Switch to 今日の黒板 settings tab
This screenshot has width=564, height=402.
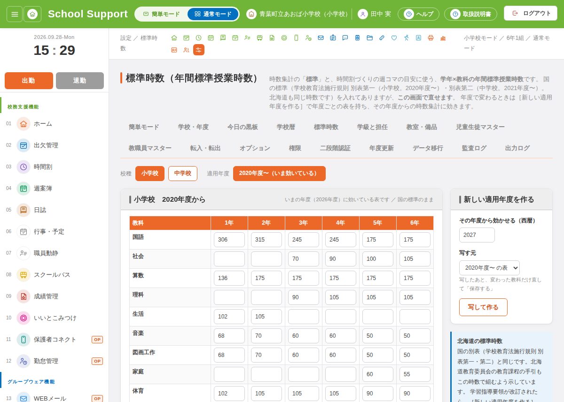coord(243,127)
